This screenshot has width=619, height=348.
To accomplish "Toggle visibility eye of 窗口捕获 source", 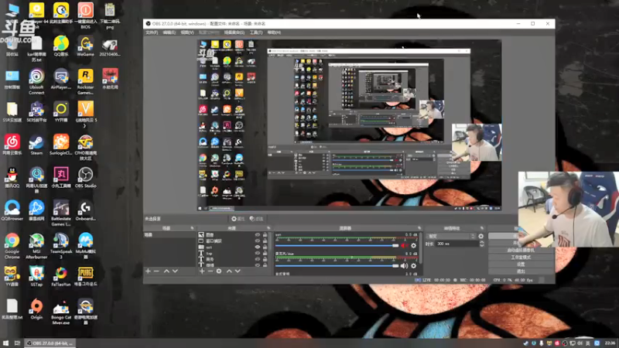I will [258, 241].
